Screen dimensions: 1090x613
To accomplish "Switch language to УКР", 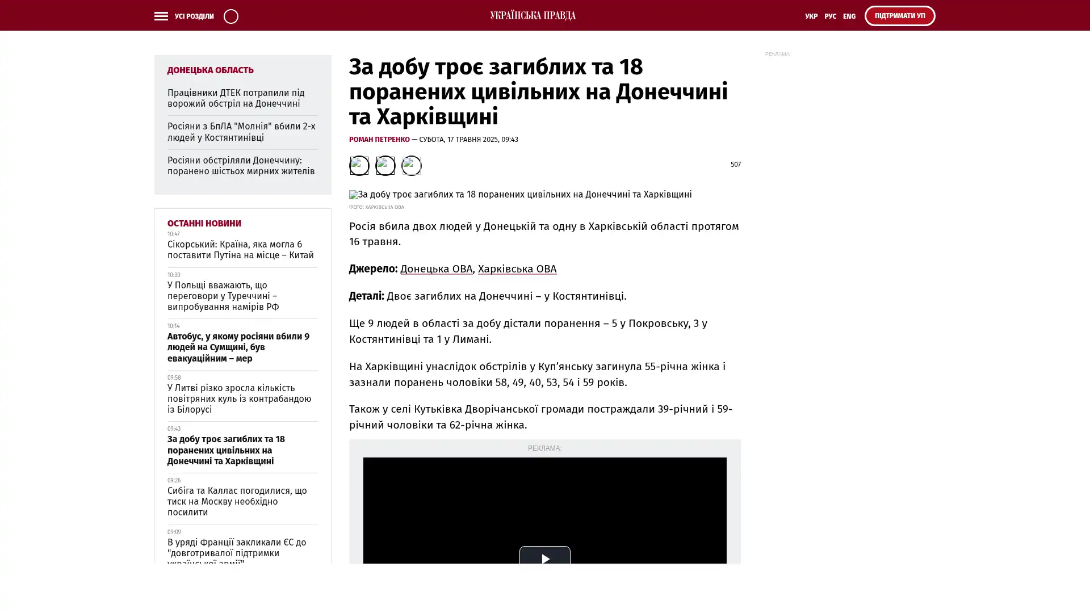I will coord(811,16).
